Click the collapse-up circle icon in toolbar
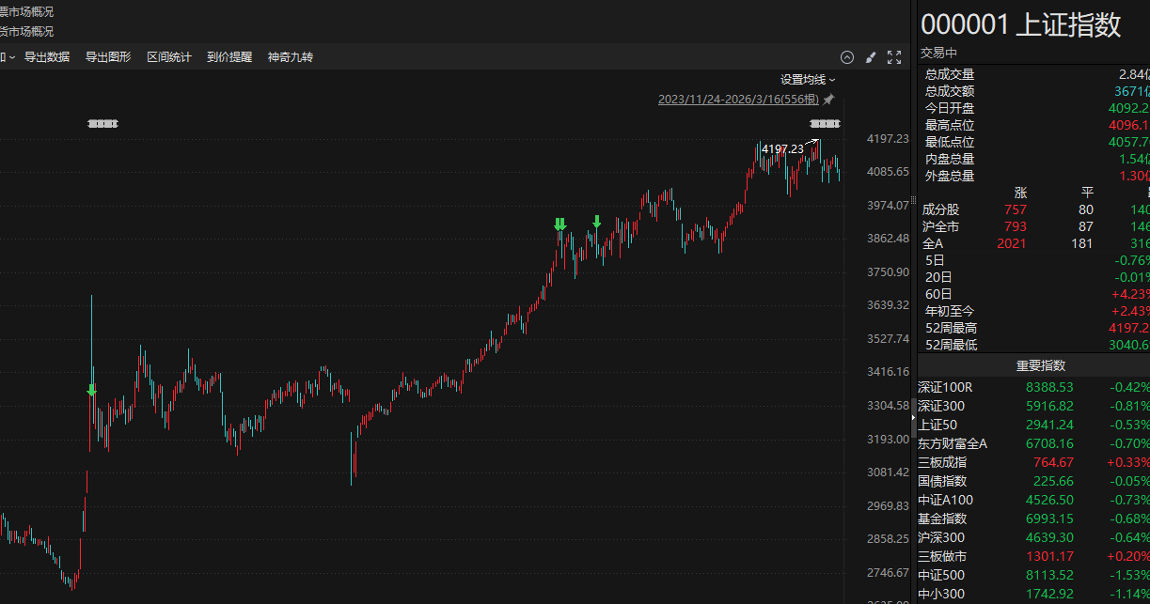The height and width of the screenshot is (604, 1150). tap(846, 57)
